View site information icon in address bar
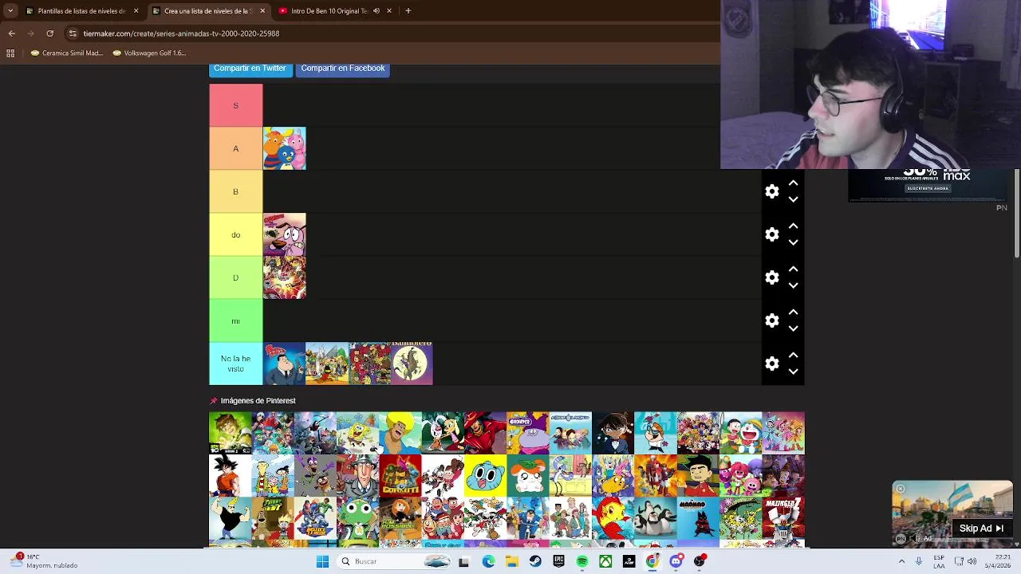Screen dimensions: 1021x574 73,33
